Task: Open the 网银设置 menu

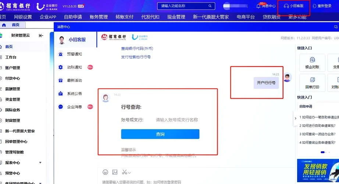Action: pos(23,17)
